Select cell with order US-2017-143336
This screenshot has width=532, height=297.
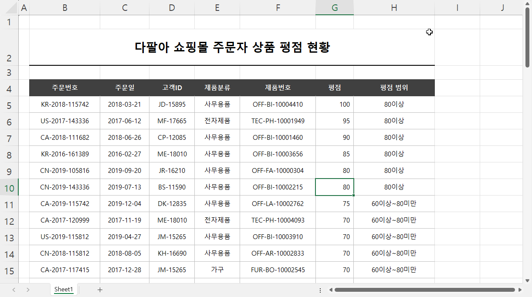pos(65,121)
